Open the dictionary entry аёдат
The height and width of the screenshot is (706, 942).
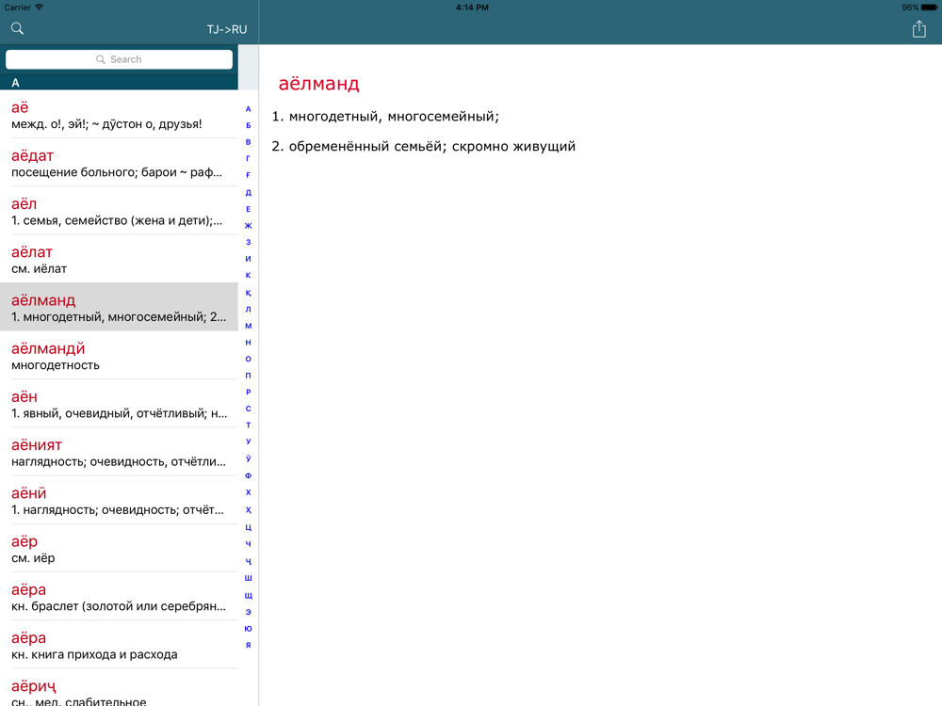tap(119, 163)
